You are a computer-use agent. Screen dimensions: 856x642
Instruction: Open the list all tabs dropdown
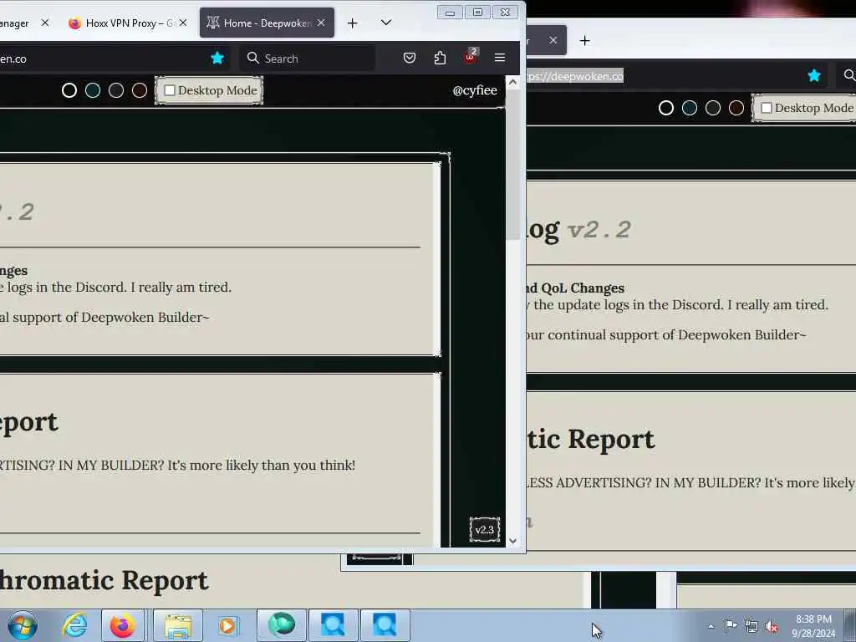[x=386, y=23]
